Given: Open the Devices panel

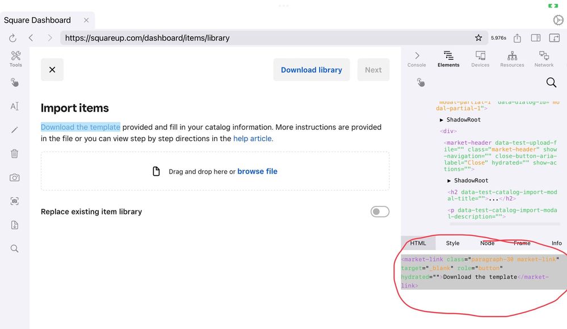Looking at the screenshot, I should click(480, 58).
